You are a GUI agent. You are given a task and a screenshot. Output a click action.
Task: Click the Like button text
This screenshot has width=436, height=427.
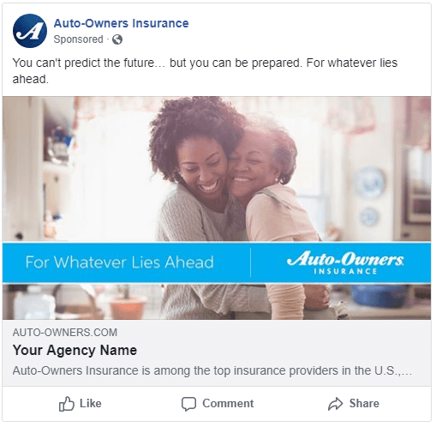point(91,404)
